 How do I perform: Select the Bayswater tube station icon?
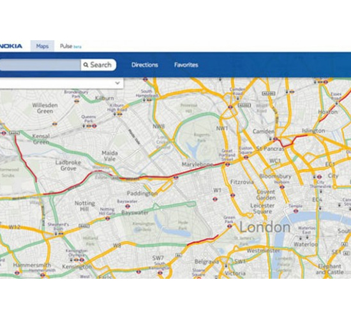(x=128, y=206)
